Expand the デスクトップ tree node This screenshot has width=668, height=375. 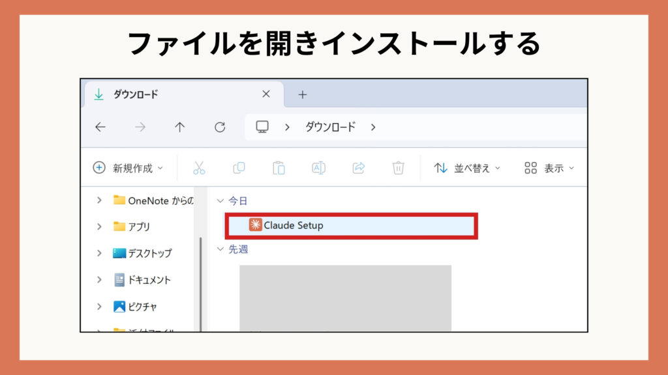(99, 253)
